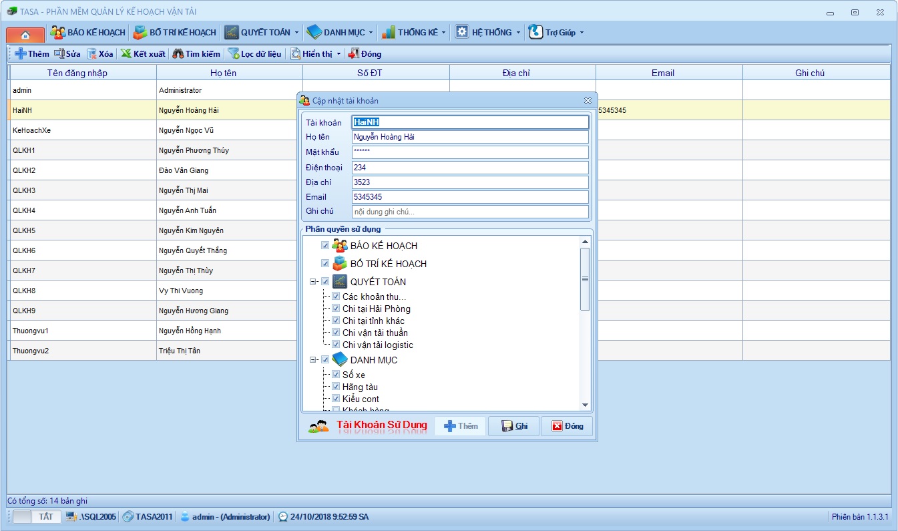Close the list with toolbar Đóng icon
The height and width of the screenshot is (531, 898).
pyautogui.click(x=354, y=54)
